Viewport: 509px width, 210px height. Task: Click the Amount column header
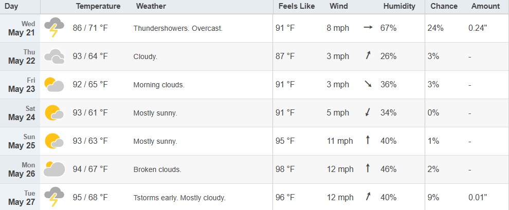coord(486,6)
